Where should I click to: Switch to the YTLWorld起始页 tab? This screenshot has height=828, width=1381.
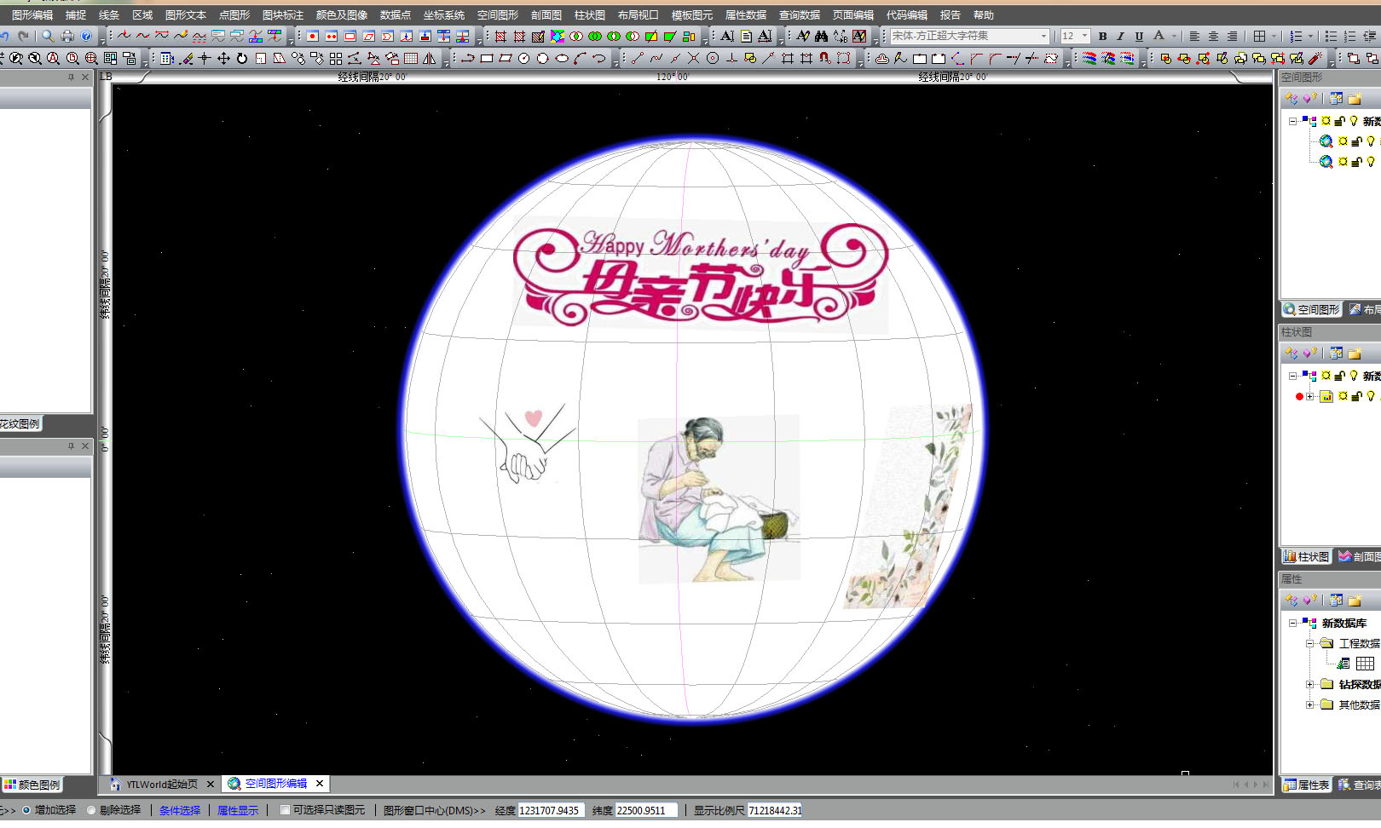(x=162, y=784)
